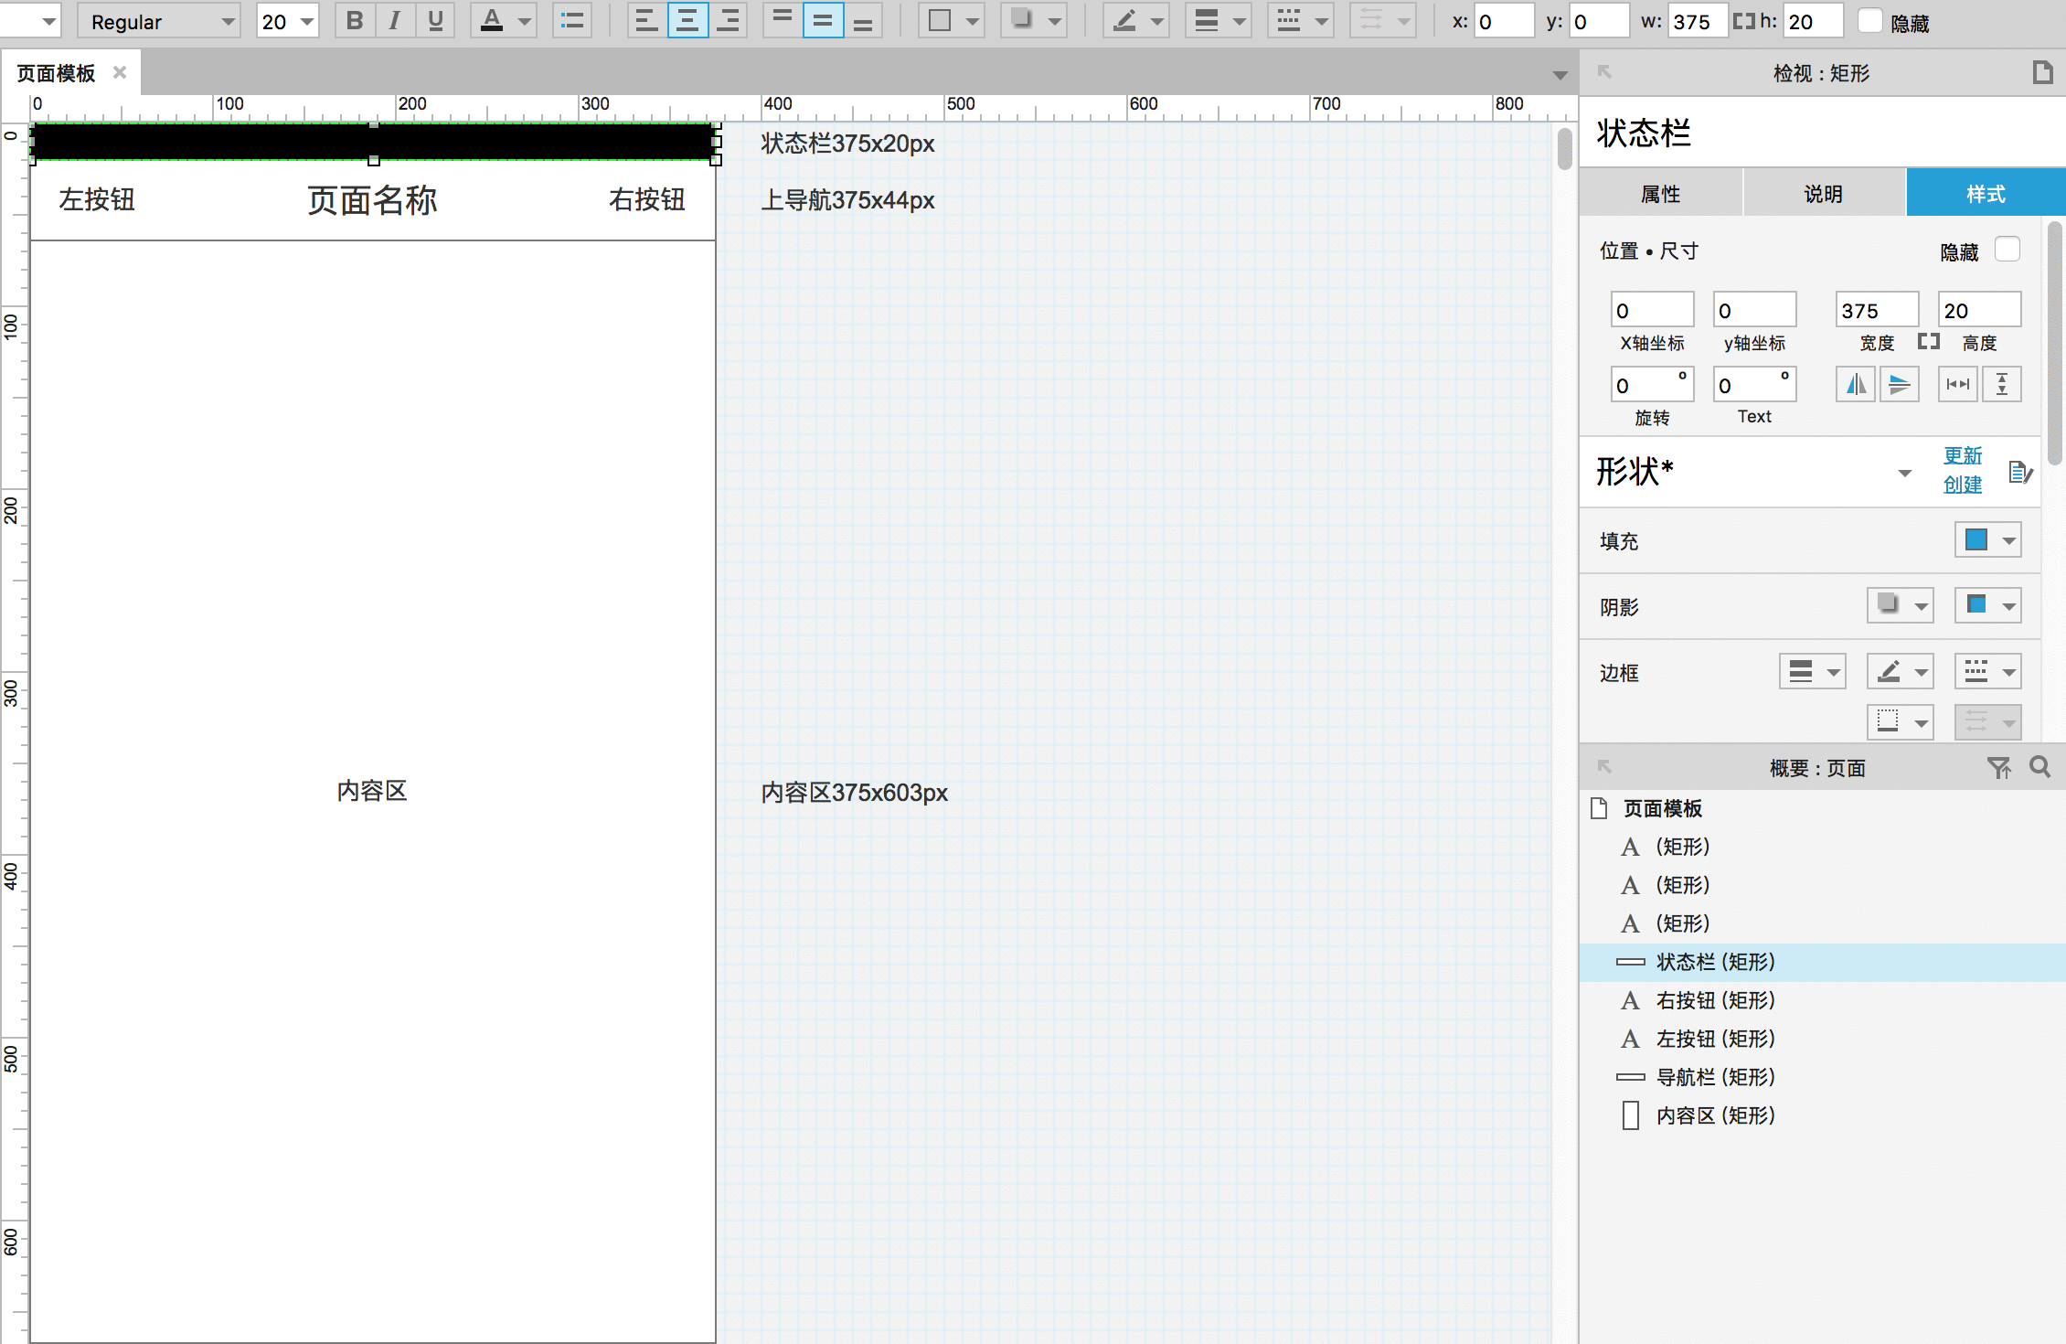This screenshot has width=2066, height=1344.
Task: Click page notes icon in 检视 header
Action: 2042,72
